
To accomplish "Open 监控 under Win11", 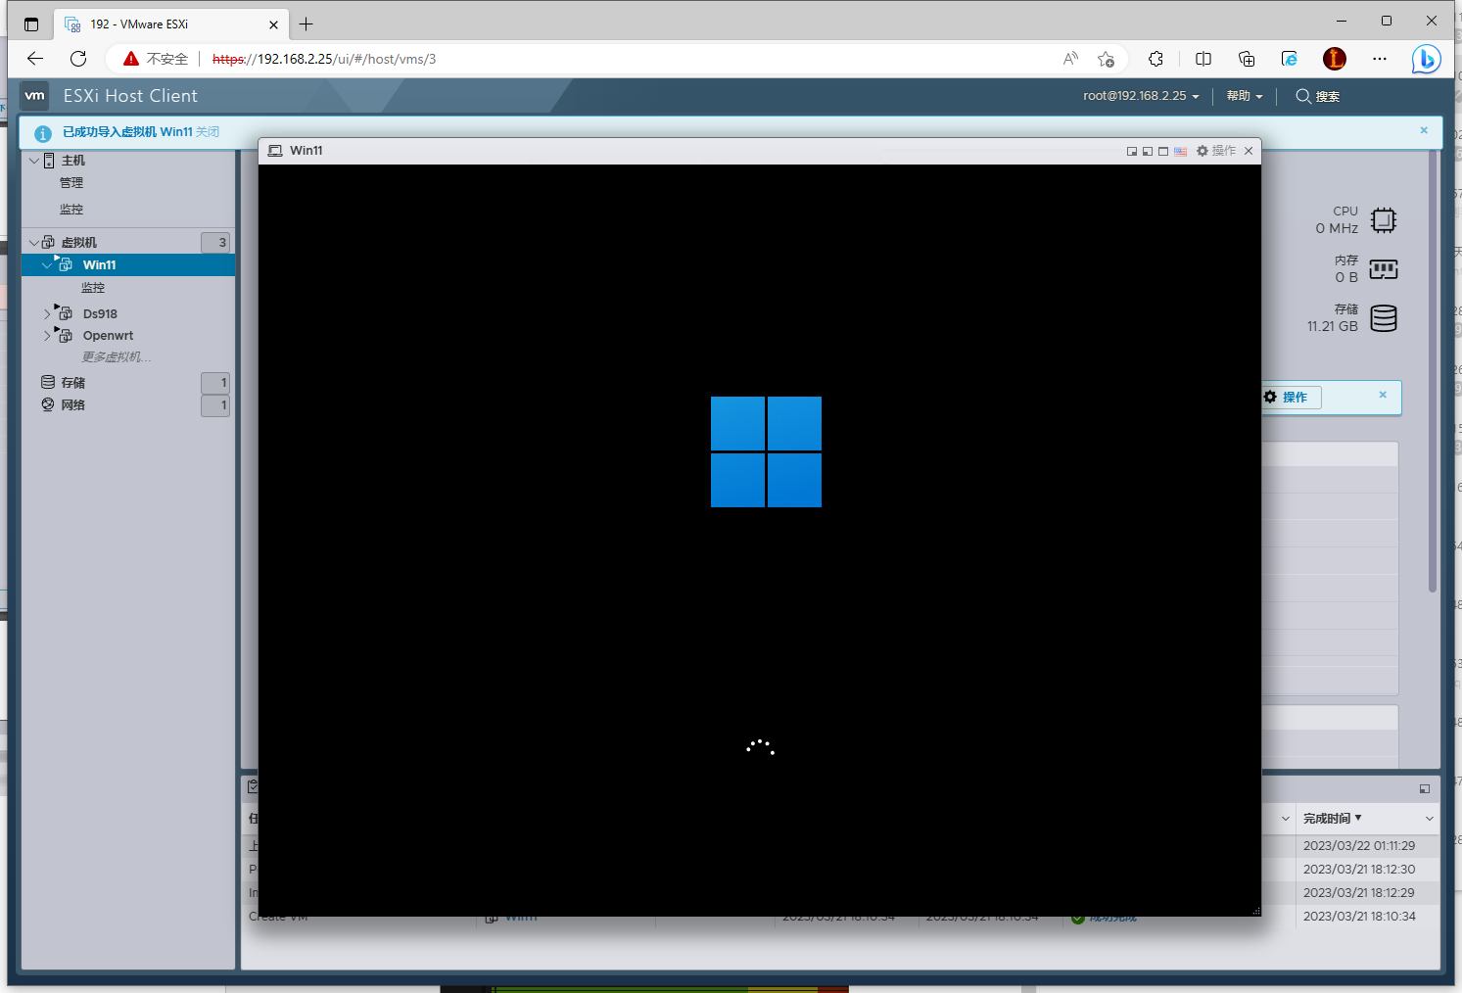I will click(93, 288).
